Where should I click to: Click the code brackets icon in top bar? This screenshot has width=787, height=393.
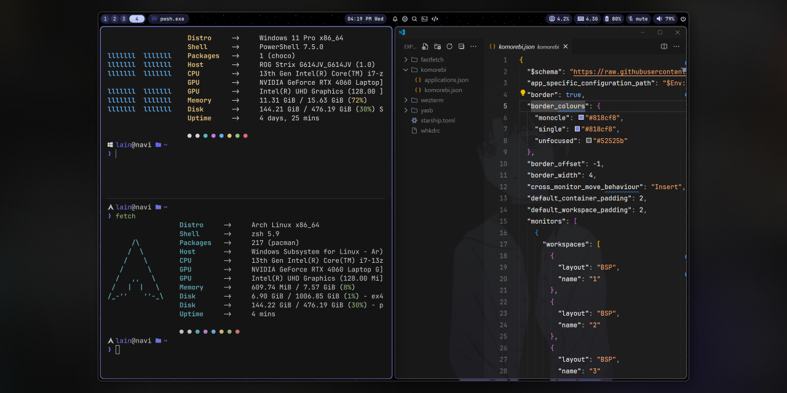pos(435,19)
